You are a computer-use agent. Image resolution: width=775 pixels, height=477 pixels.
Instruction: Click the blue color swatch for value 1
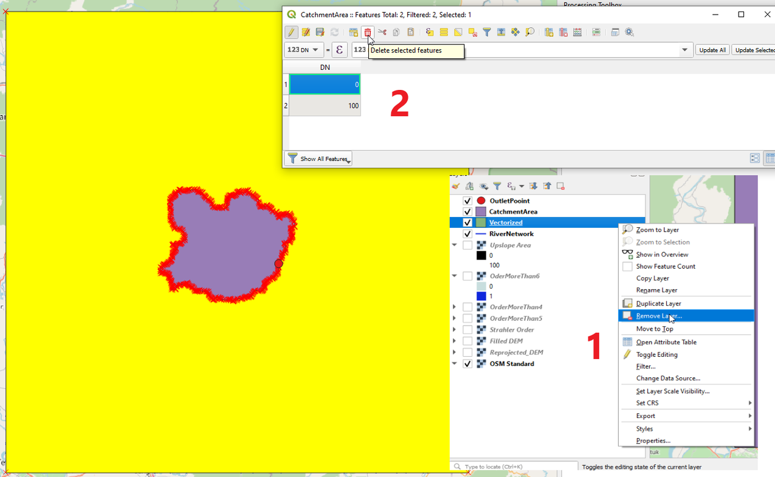481,296
